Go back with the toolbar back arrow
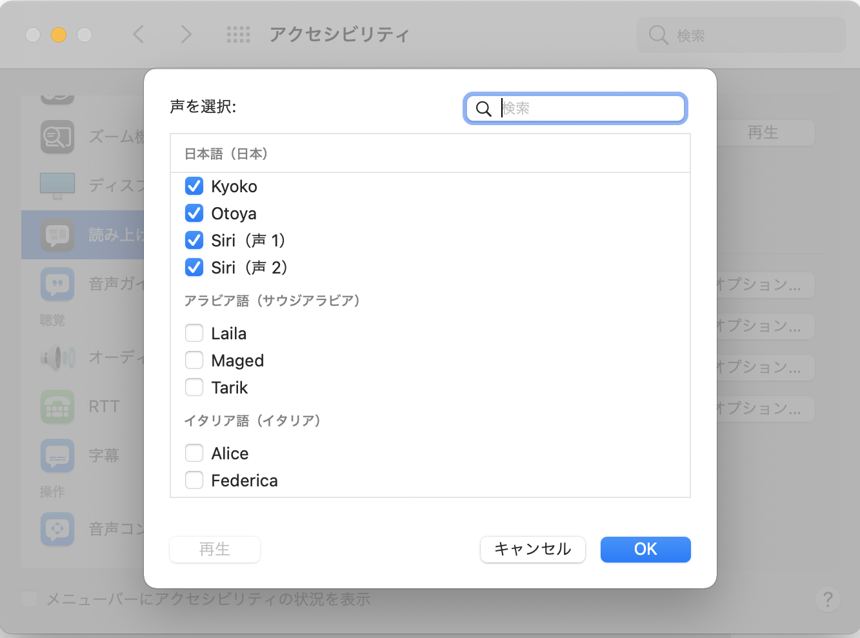Viewport: 860px width, 638px height. (139, 34)
